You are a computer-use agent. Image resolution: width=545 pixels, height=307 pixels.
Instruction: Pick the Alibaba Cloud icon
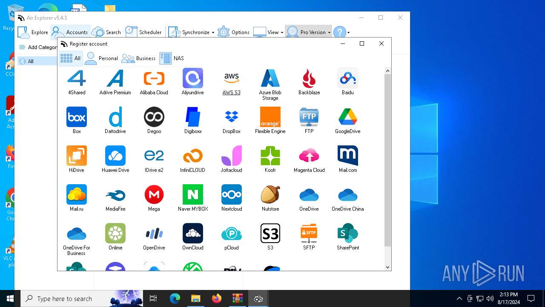pyautogui.click(x=154, y=78)
